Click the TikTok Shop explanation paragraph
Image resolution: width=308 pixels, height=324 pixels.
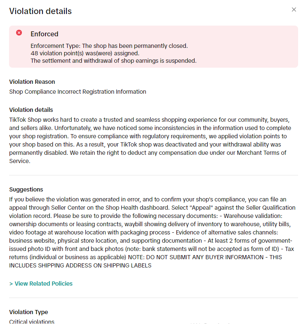point(149,136)
